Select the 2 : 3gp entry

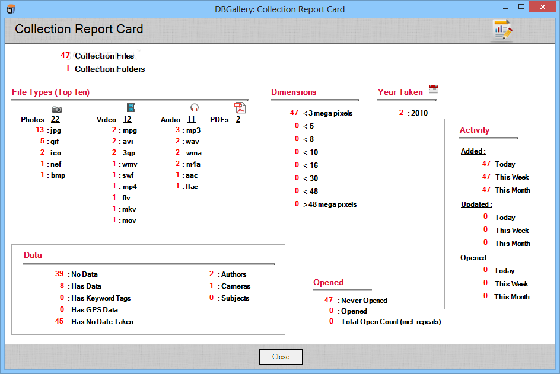click(x=123, y=153)
